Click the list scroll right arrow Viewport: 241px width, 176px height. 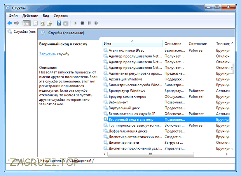[x=227, y=154]
